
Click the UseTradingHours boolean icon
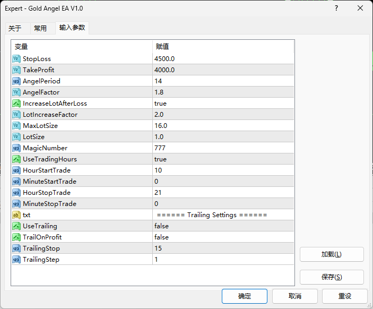16,159
